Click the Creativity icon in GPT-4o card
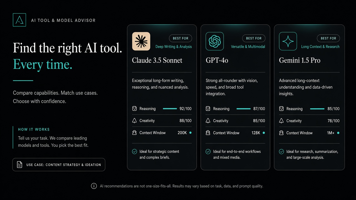Viewport: 356px width, 200px height. [208, 121]
